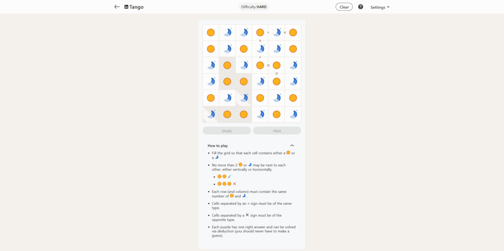This screenshot has width=504, height=251.
Task: Go back using the left arrow
Action: 117,7
